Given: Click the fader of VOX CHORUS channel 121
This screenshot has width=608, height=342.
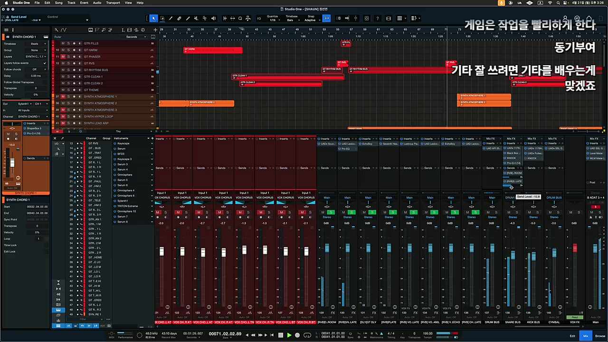Looking at the screenshot, I should pos(161,251).
